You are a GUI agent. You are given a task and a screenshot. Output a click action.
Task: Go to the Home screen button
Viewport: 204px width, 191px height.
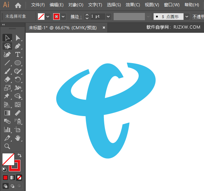coord(18,5)
